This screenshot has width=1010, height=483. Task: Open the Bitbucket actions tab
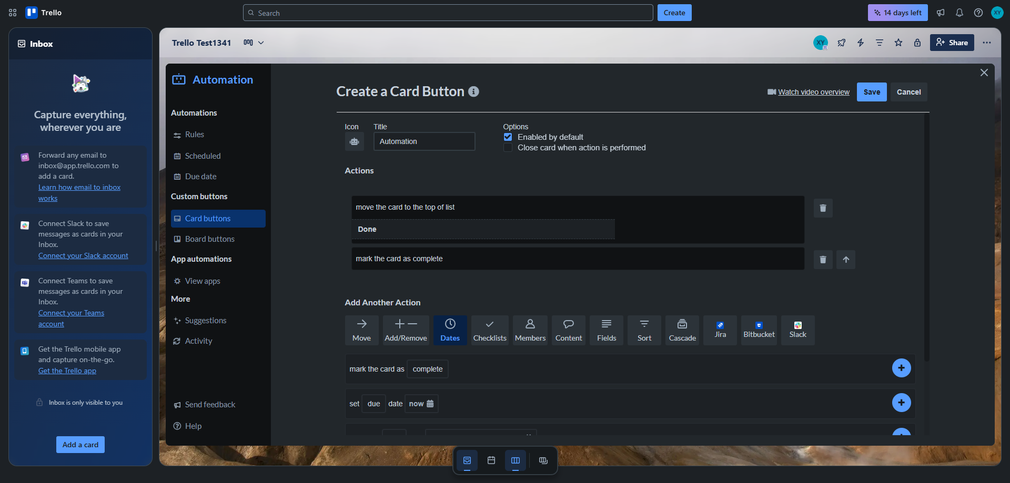click(x=759, y=330)
